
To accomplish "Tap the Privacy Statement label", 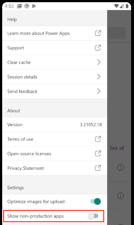I will pyautogui.click(x=25, y=168).
